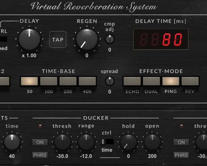The height and width of the screenshot is (166, 207).
Task: Select the 200 time-base button
Action: [68, 81]
